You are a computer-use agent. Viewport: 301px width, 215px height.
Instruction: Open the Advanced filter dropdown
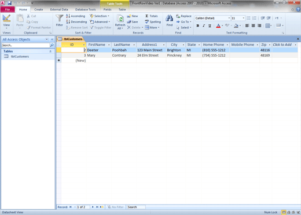pos(100,22)
